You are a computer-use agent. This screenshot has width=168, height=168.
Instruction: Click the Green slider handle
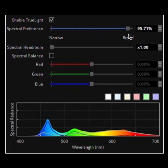(x=92, y=74)
